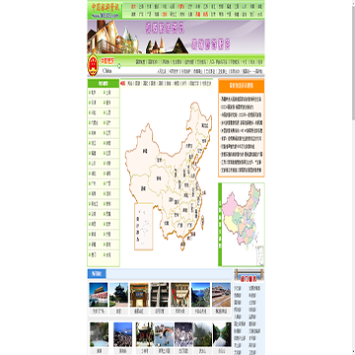This screenshot has width=355, height=355.
Task: Click the blue tab above photo gallery
Action: pyautogui.click(x=97, y=273)
